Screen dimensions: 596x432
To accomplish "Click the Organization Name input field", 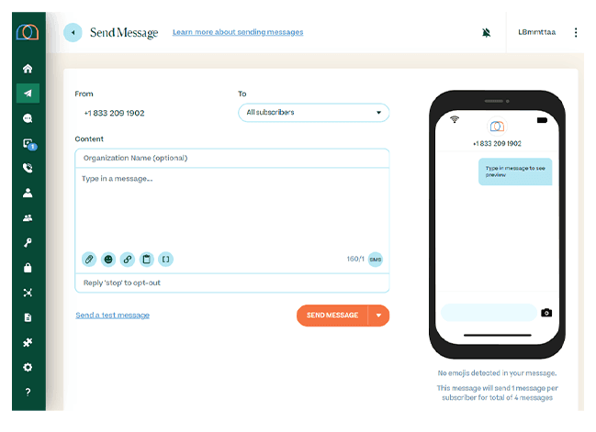I will [x=231, y=158].
